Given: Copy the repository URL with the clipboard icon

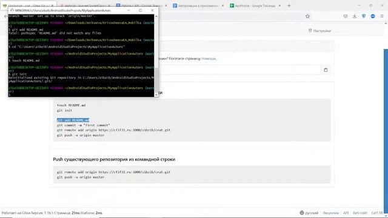Looking at the screenshot, I should [326, 70].
